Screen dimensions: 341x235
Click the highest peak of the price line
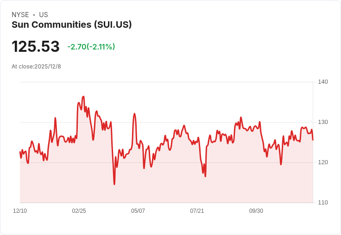(83, 97)
